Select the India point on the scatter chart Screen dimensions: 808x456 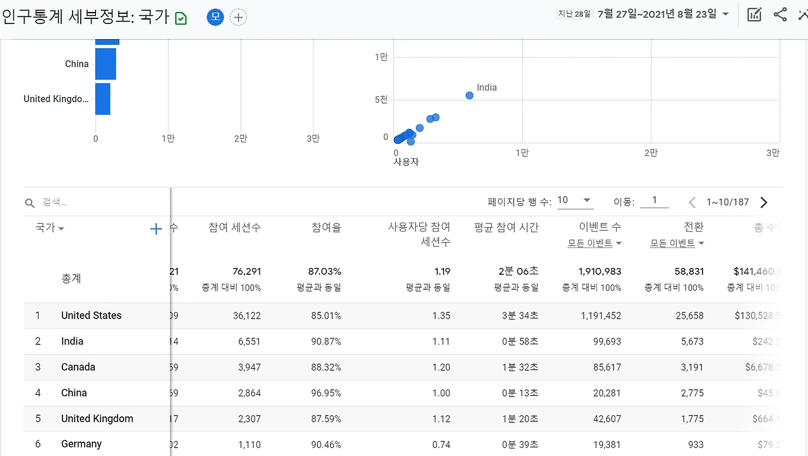coord(470,95)
